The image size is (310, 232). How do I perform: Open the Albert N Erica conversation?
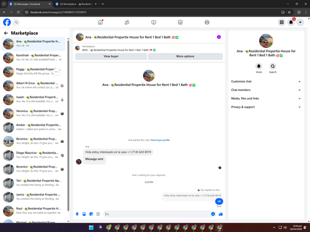tap(33, 85)
